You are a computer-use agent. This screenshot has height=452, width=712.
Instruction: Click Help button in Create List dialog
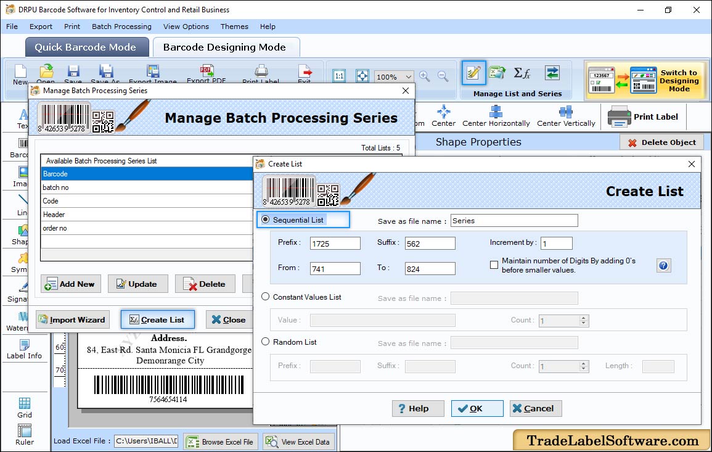(x=418, y=408)
